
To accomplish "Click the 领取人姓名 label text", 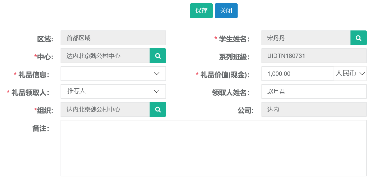I will pos(231,93).
